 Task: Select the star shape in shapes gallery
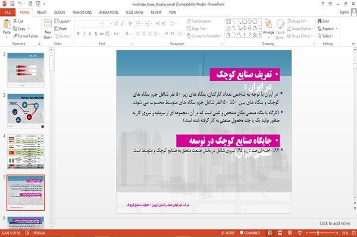255,35
